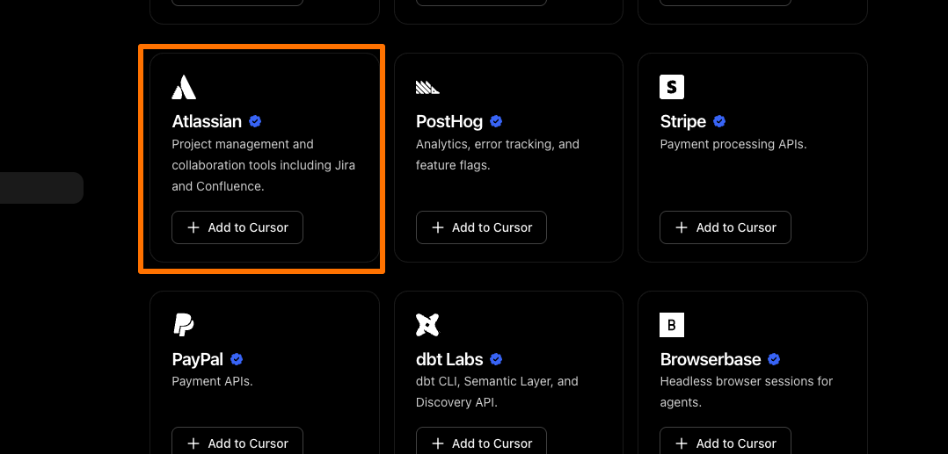Open the dbt Labs card title
The width and height of the screenshot is (948, 454).
coord(449,359)
